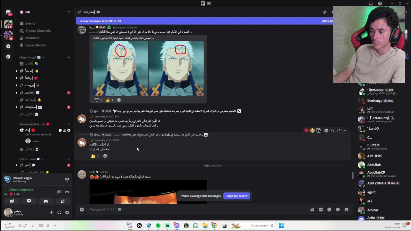This screenshot has width=411, height=231.
Task: Open attachment plus button in message bar
Action: (x=82, y=210)
